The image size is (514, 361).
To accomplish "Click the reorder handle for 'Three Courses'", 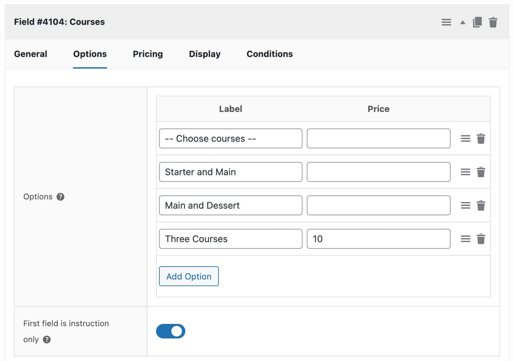I will pos(466,239).
